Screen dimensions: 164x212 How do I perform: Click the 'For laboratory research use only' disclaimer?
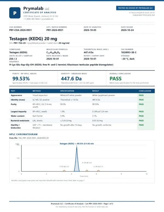82,207
